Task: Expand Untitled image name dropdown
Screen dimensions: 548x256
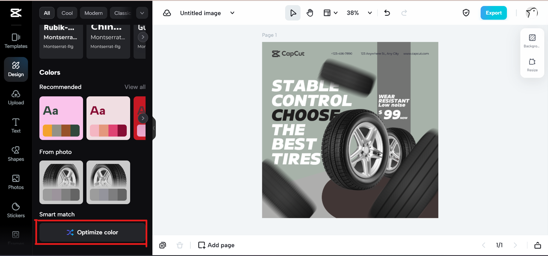Action: pos(232,13)
